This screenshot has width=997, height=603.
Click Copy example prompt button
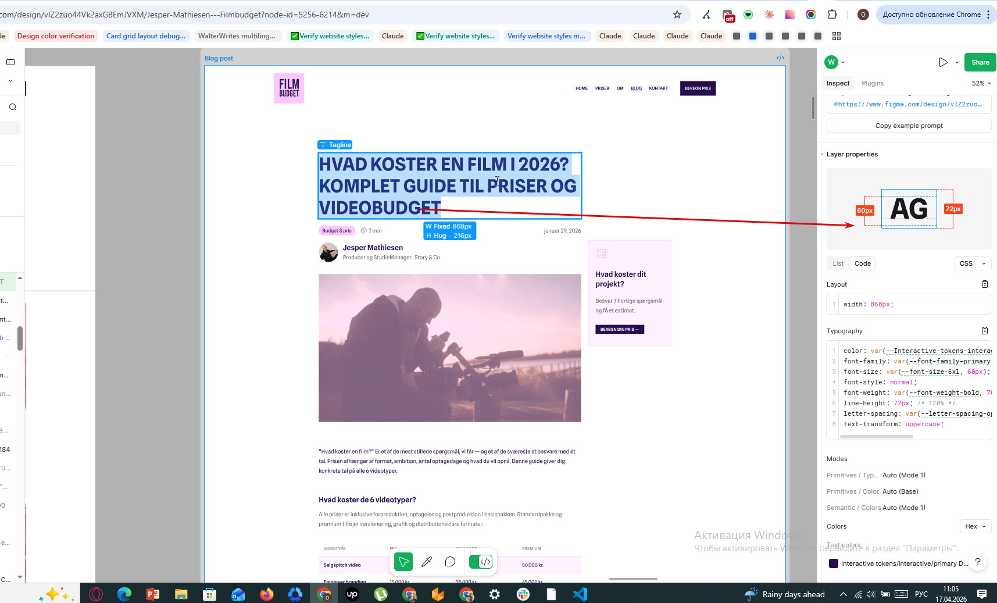tap(909, 126)
